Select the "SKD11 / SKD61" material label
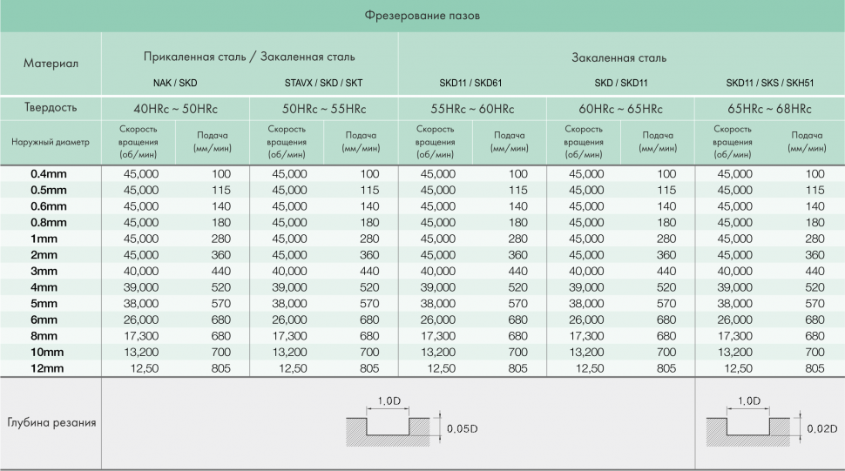This screenshot has width=845, height=471. pyautogui.click(x=471, y=84)
